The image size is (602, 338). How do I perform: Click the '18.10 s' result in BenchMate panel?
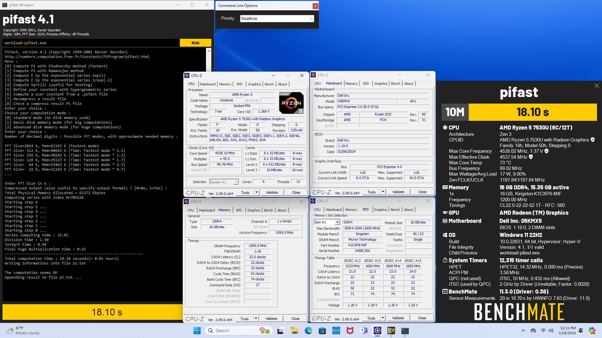tap(533, 112)
